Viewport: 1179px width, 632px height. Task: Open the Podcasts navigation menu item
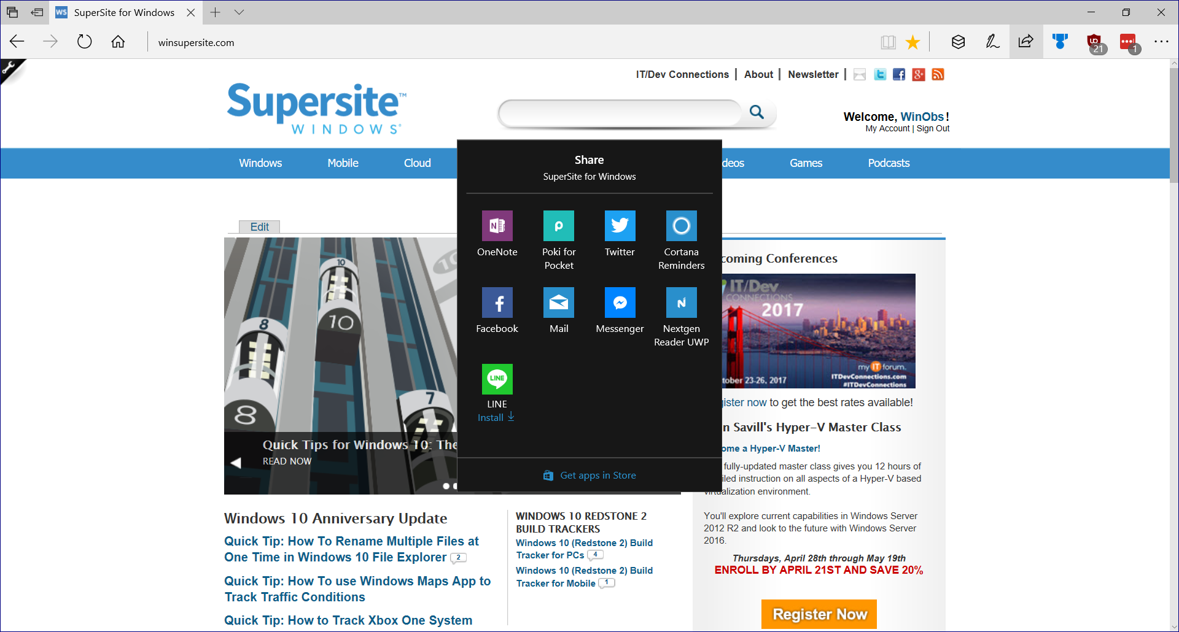(x=889, y=163)
